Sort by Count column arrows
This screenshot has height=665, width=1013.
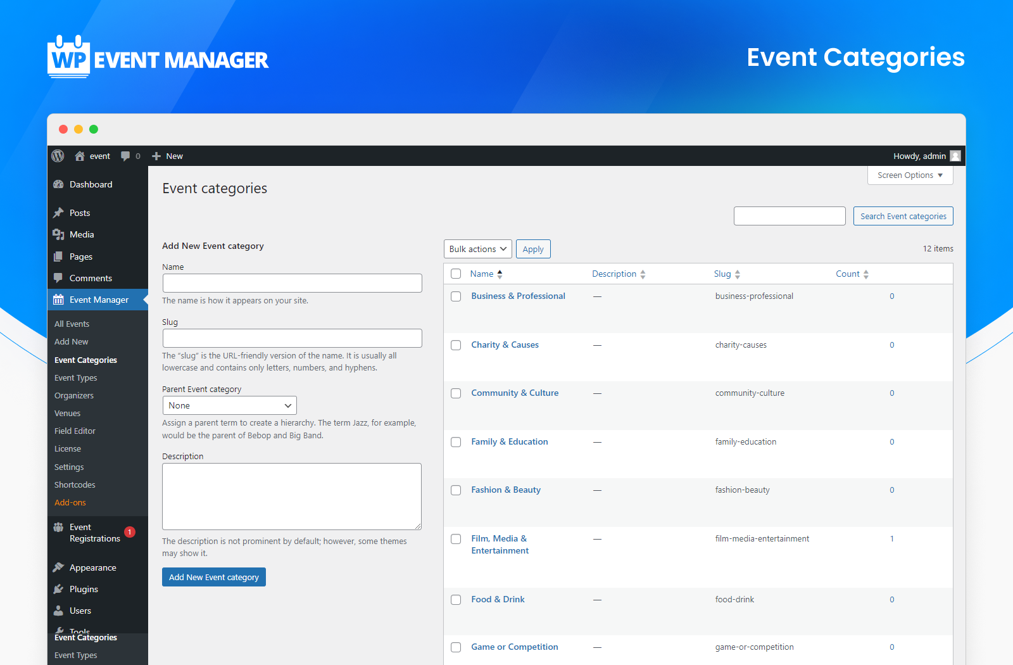click(x=865, y=274)
